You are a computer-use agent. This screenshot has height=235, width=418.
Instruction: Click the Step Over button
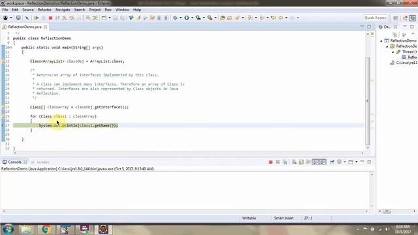click(71, 18)
